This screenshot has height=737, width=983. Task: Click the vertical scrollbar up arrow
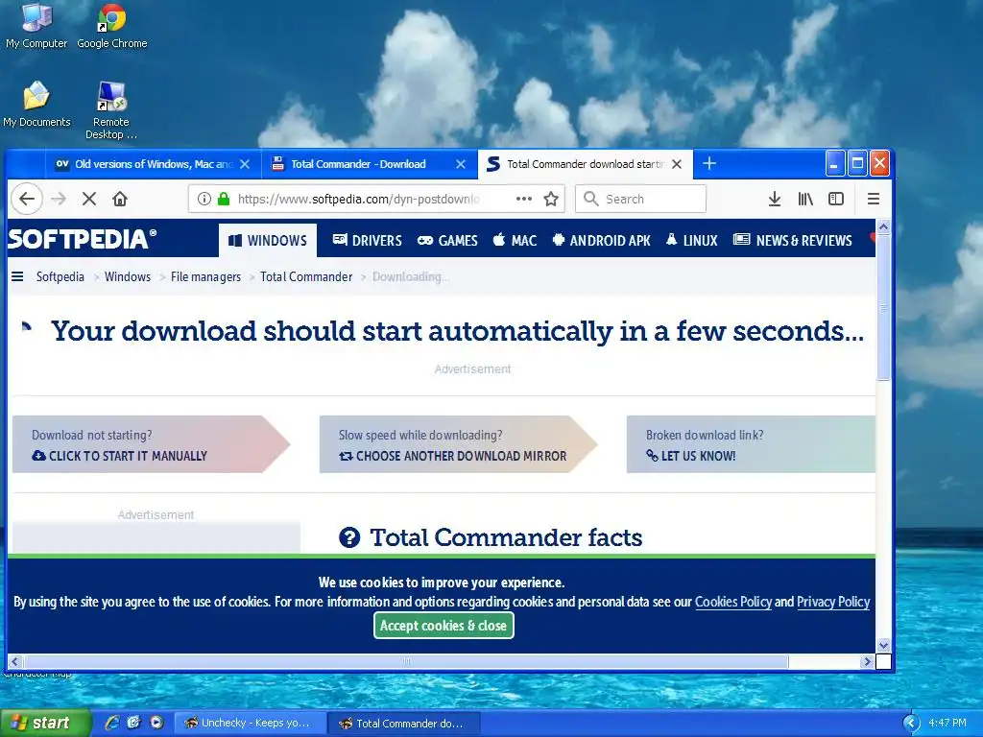tap(883, 226)
